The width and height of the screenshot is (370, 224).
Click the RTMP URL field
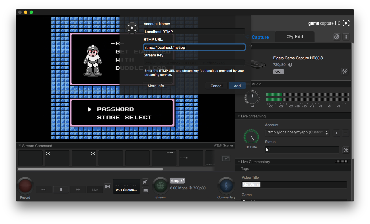pyautogui.click(x=194, y=47)
